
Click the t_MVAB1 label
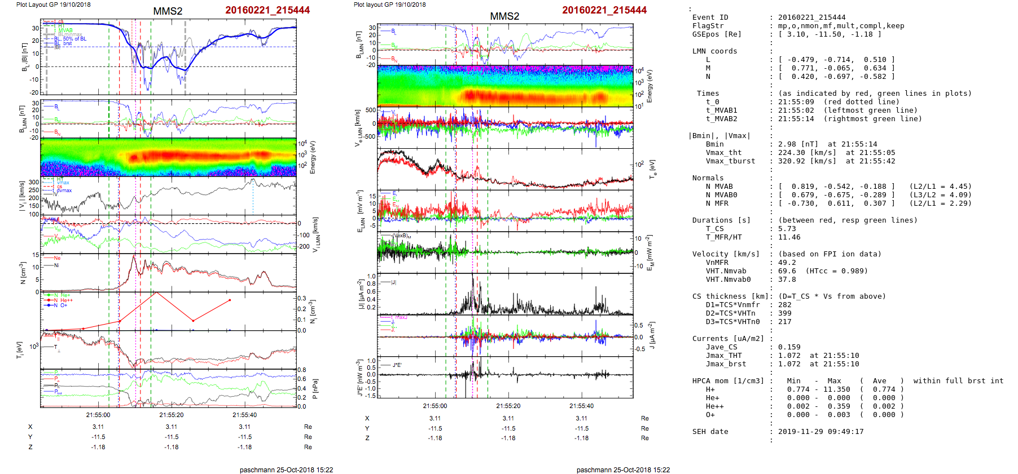pyautogui.click(x=722, y=110)
